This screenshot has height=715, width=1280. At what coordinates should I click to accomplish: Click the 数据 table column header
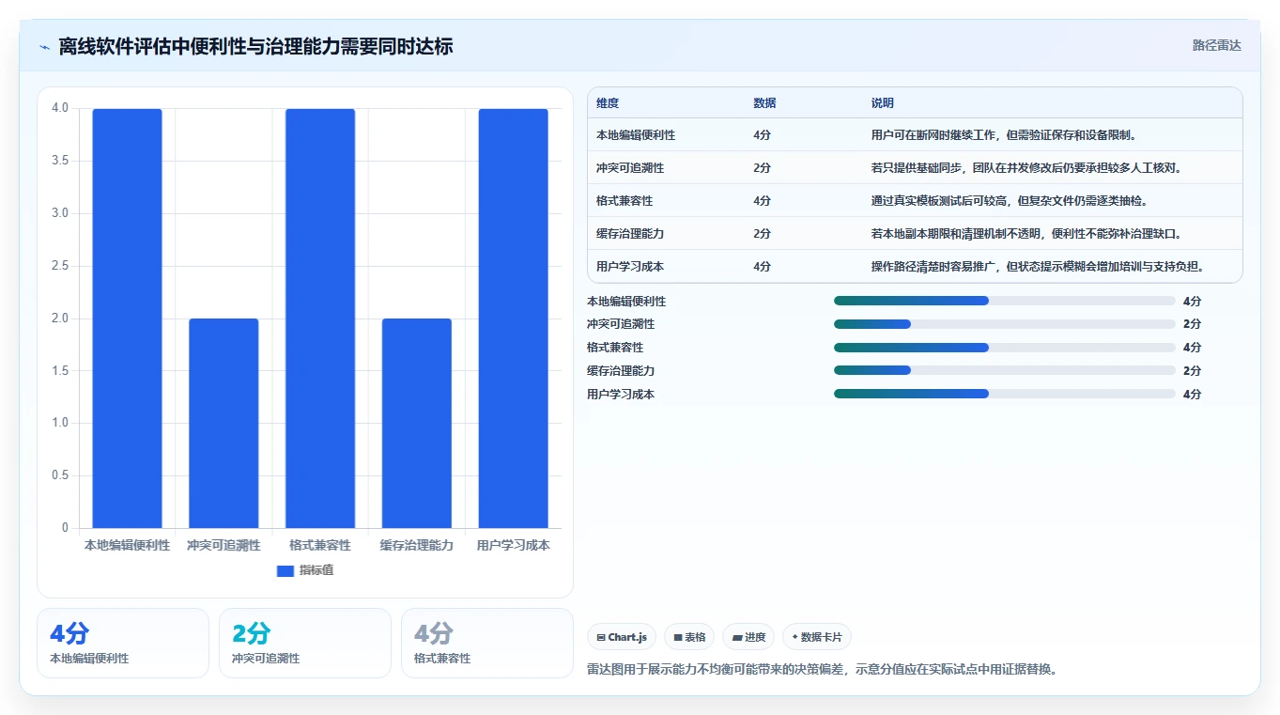[764, 103]
